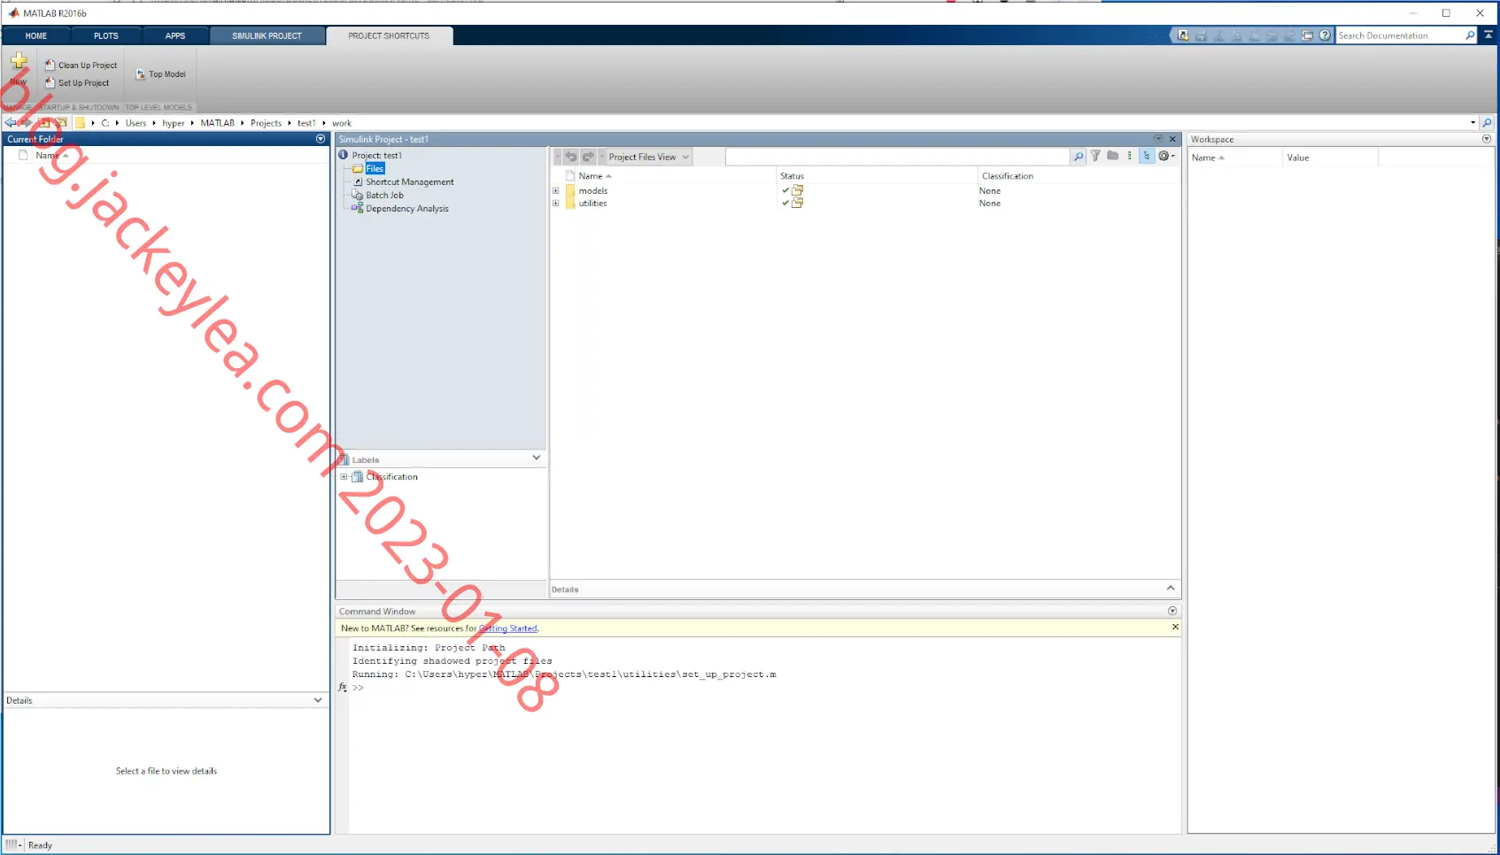Click the search magnifier in project files toolbar
Viewport: 1500px width, 855px height.
pyautogui.click(x=1079, y=157)
